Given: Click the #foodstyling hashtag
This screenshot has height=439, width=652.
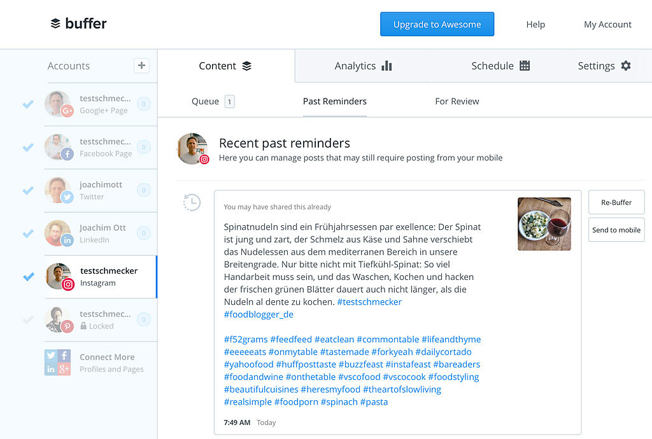Looking at the screenshot, I should click(x=453, y=377).
